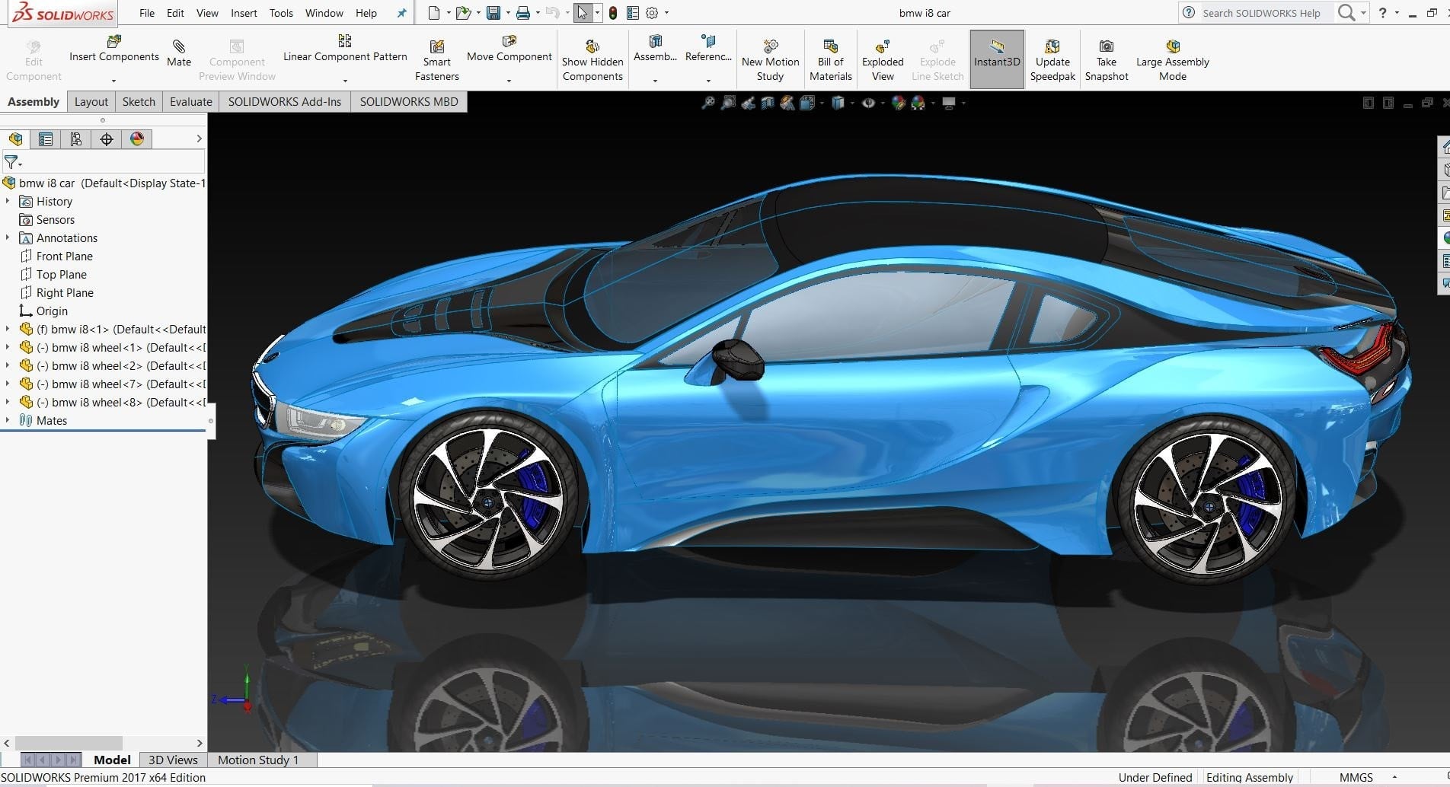Switch to the Motion Study 1 tab
Screen dimensions: 1450x787
(x=258, y=760)
